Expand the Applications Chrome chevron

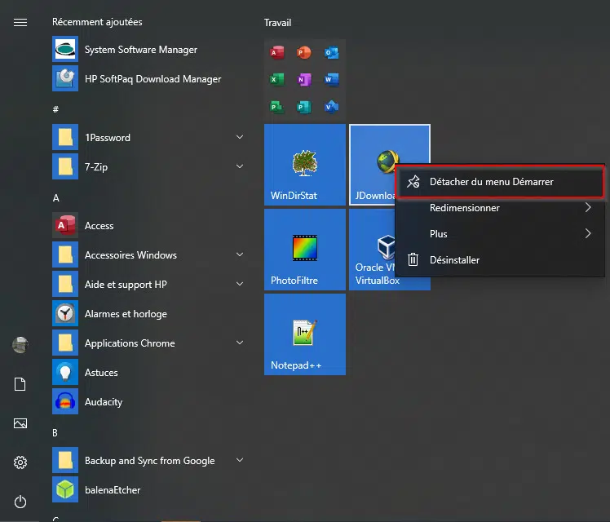240,343
